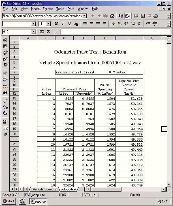Open Name Box cell reference dropdown
This screenshot has width=173, height=206.
(34, 32)
